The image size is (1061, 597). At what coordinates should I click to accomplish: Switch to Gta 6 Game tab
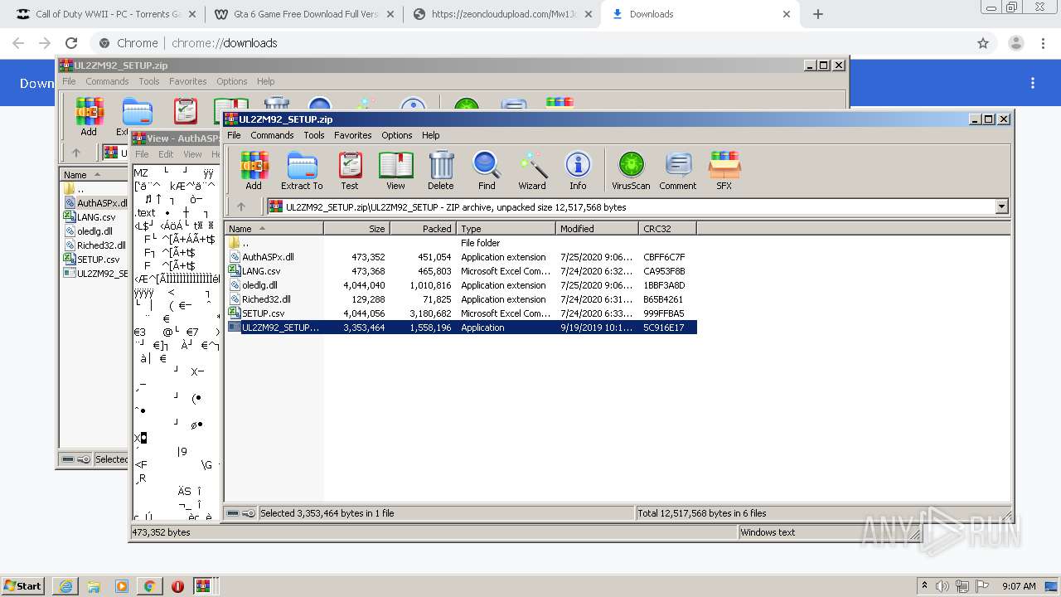pos(304,14)
